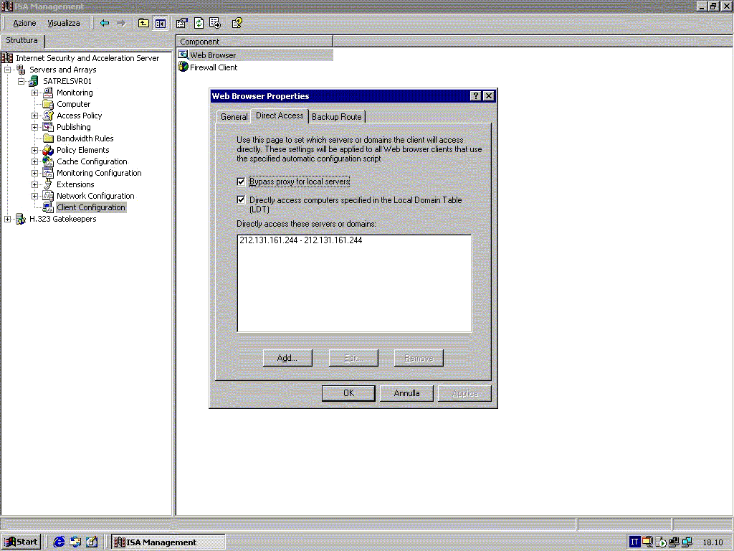This screenshot has width=734, height=551.
Task: Expand the H.323 Gatekeepers node
Action: coord(8,219)
